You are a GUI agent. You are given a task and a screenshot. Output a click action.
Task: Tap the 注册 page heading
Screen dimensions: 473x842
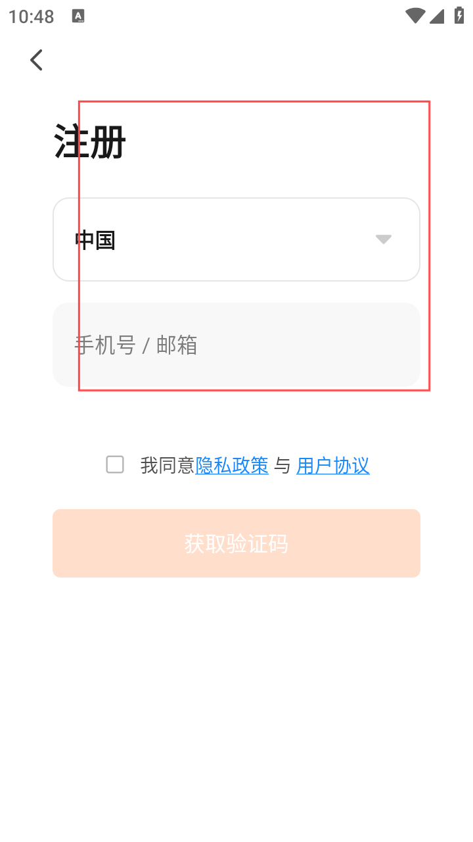90,141
